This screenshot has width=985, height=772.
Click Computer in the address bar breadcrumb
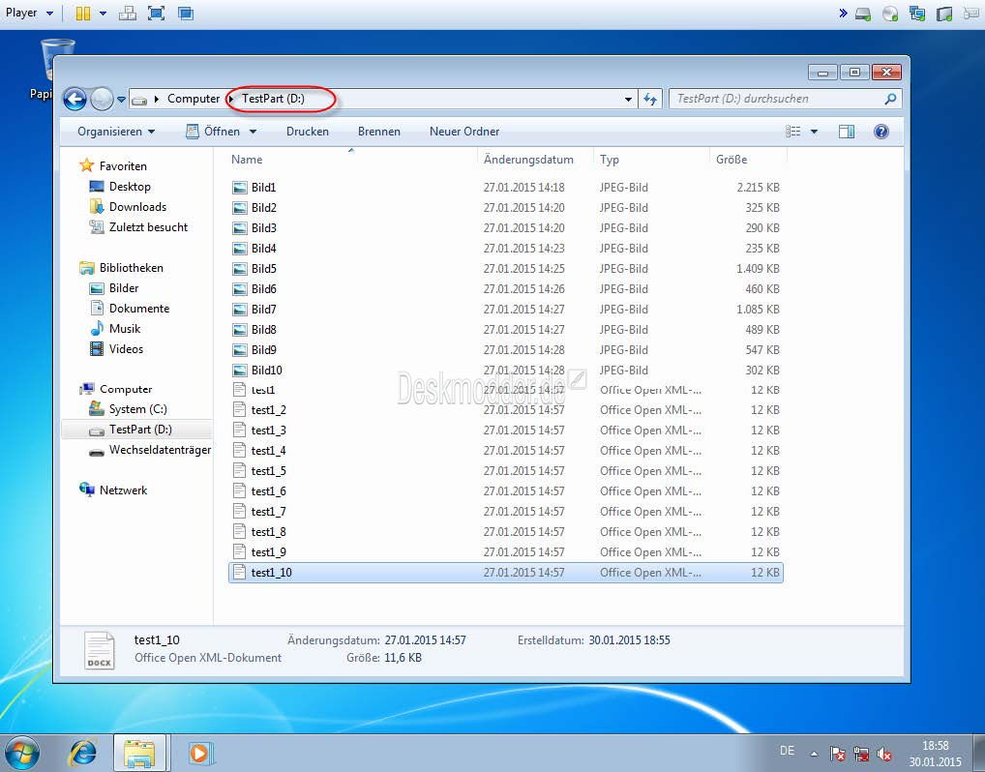tap(194, 99)
